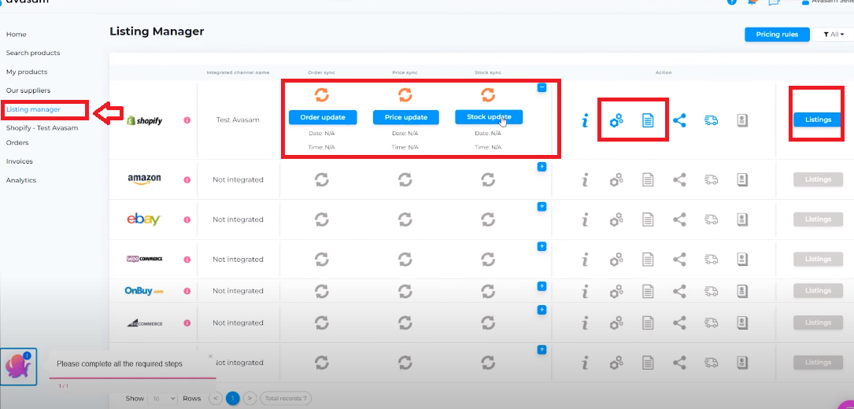
Task: Click Total records: 7 label
Action: pos(286,399)
